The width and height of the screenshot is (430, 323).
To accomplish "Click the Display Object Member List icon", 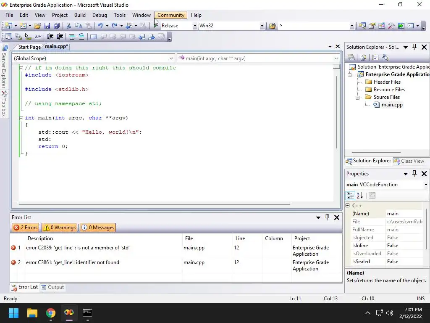I will (x=8, y=37).
